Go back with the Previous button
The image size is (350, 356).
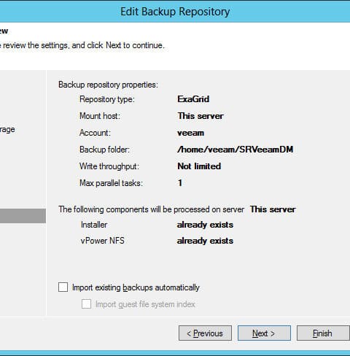coord(205,333)
